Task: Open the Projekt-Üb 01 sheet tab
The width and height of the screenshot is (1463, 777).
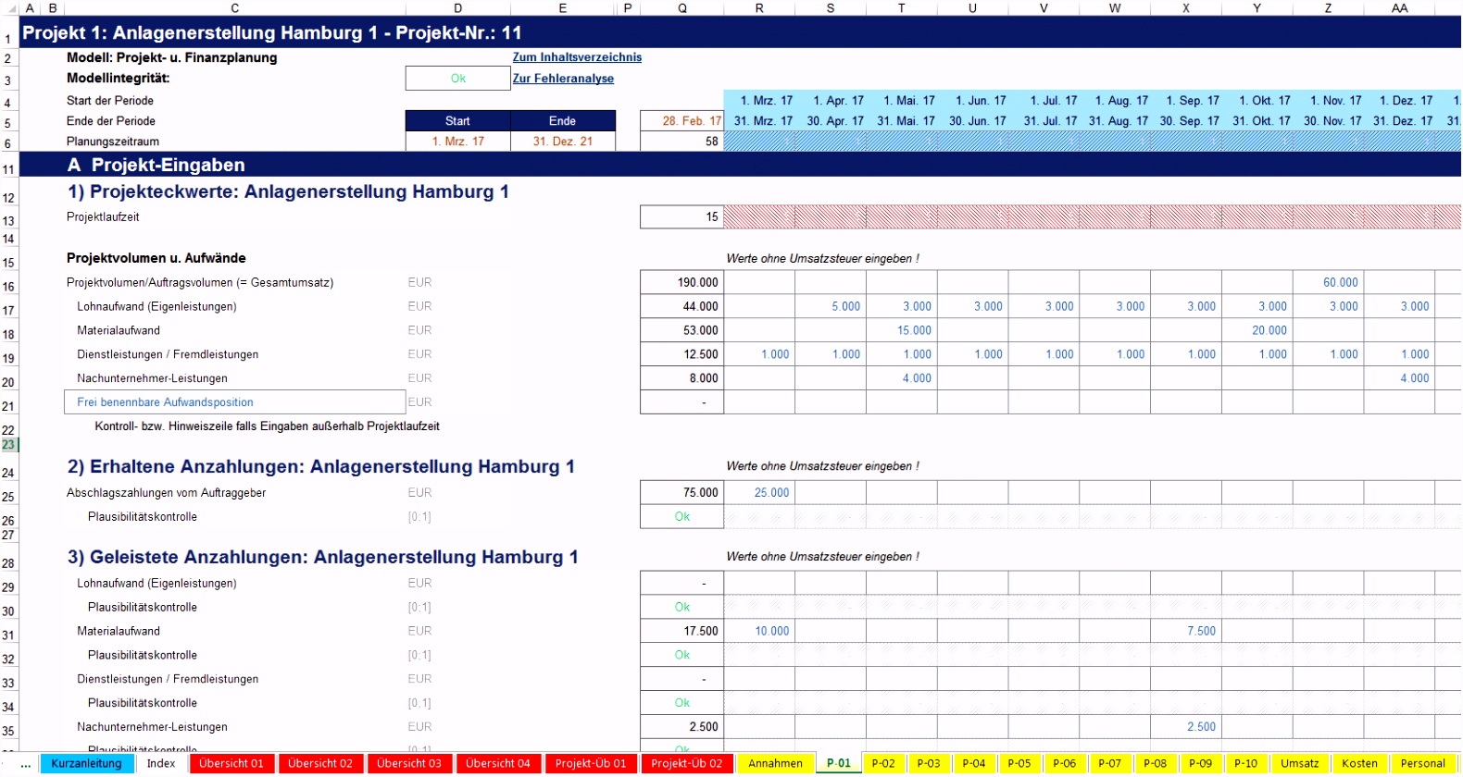Action: pos(591,763)
